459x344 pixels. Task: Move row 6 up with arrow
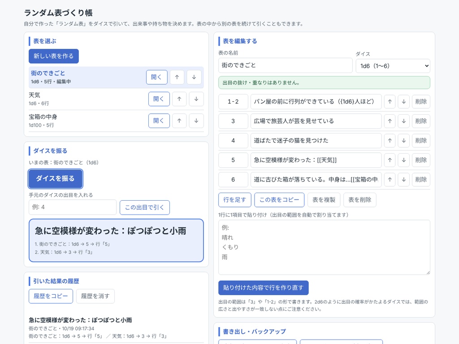(x=390, y=180)
